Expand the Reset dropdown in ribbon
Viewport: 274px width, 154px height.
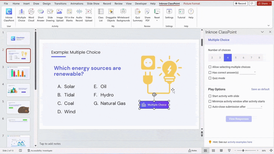click(157, 20)
